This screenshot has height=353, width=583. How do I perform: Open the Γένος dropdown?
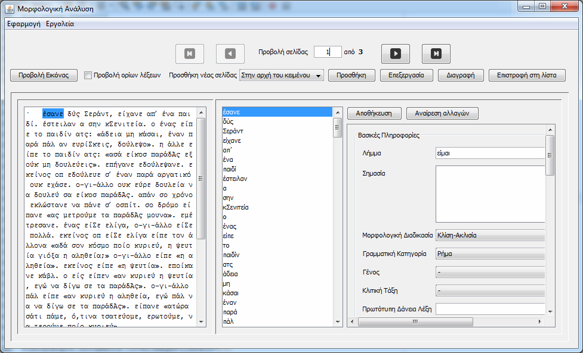(490, 272)
